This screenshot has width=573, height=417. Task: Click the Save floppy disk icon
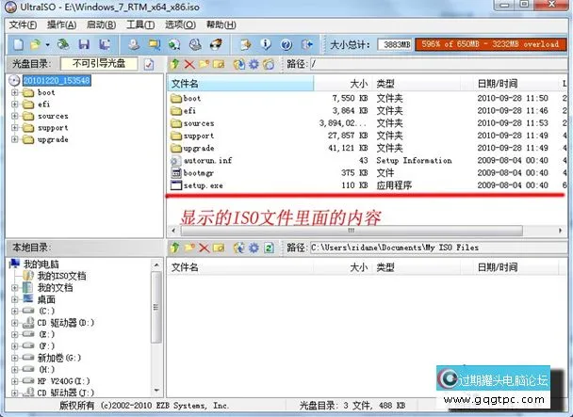coord(84,44)
